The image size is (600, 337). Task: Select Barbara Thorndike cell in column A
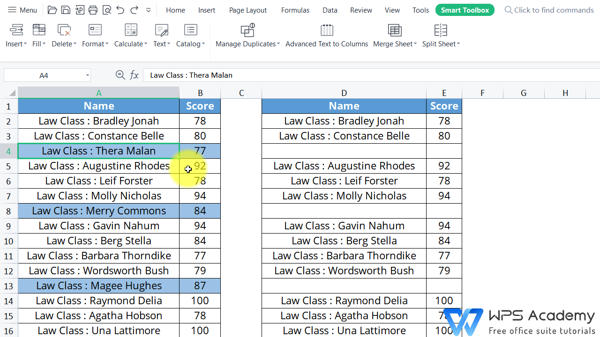[x=98, y=256]
